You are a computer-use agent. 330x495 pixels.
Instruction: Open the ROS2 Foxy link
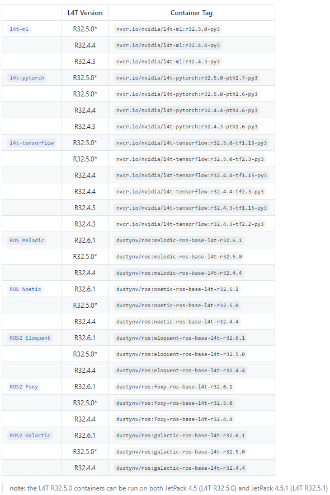[x=23, y=387]
